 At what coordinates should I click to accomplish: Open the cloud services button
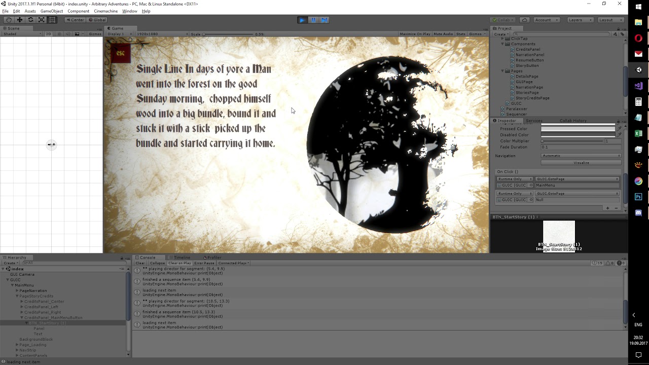(525, 20)
